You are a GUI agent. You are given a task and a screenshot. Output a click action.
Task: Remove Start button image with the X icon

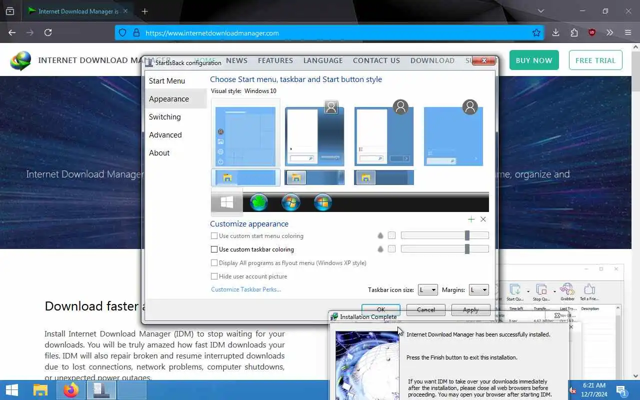[x=483, y=219]
